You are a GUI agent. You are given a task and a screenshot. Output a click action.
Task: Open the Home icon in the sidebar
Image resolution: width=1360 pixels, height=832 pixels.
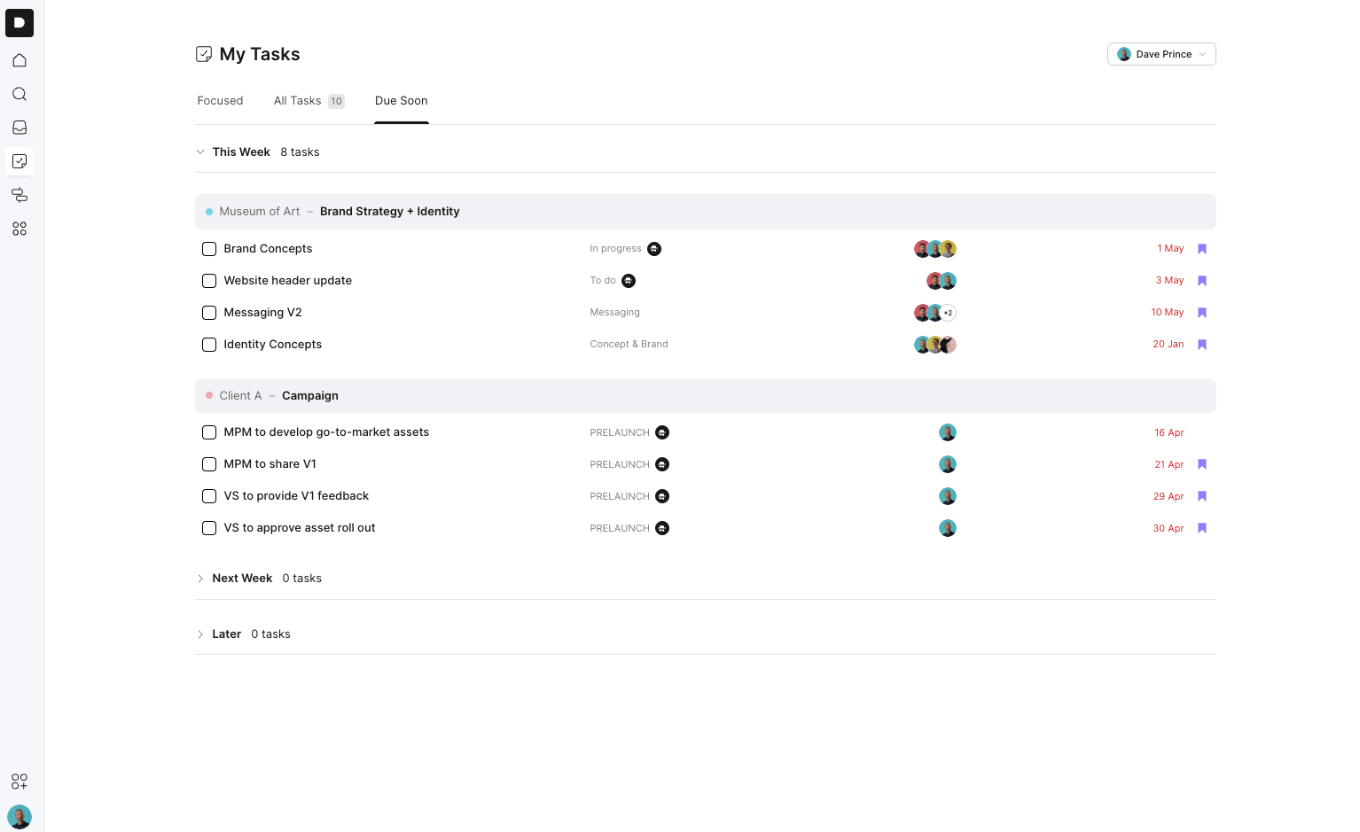pos(20,60)
